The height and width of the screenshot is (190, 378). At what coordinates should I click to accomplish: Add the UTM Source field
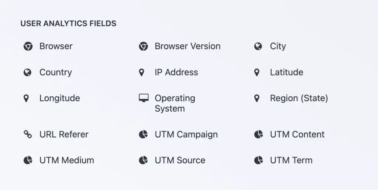coord(180,160)
